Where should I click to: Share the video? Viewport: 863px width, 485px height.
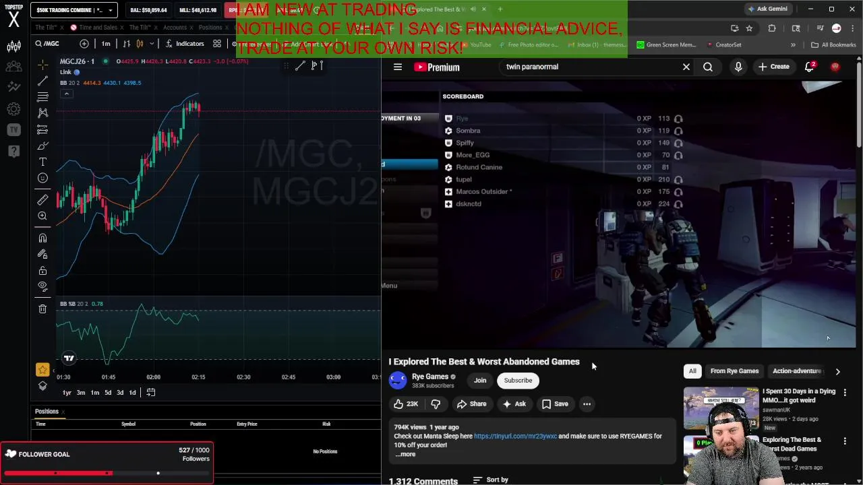(471, 404)
